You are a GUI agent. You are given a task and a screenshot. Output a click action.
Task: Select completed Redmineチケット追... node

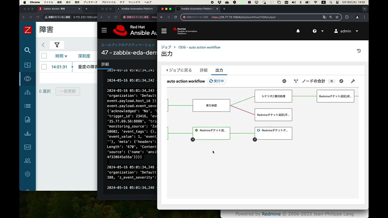click(211, 133)
